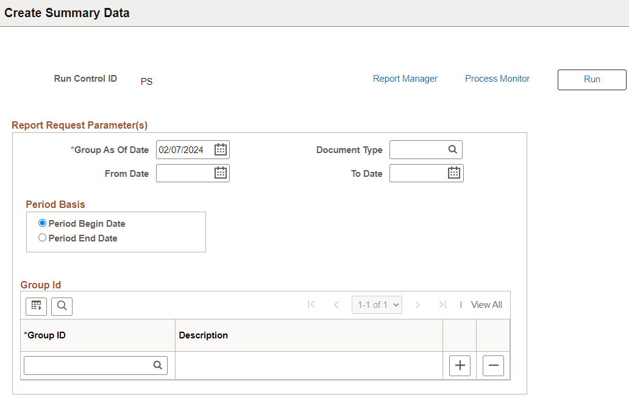Viewport: 629px width, 403px height.
Task: Open Report Manager
Action: [x=405, y=78]
